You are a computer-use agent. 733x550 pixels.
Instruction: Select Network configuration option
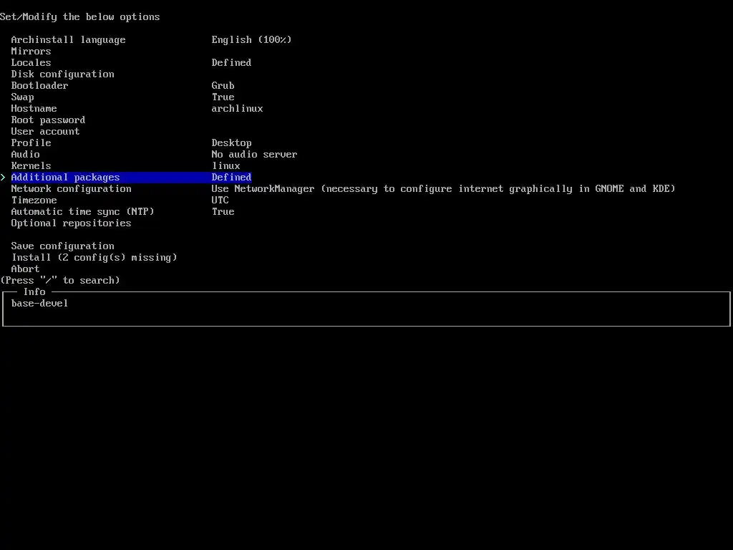tap(71, 188)
